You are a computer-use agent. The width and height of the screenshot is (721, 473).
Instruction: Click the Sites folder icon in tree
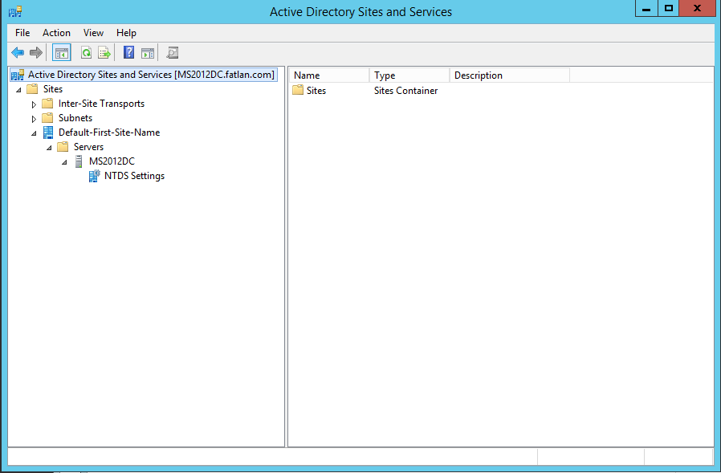(x=32, y=89)
